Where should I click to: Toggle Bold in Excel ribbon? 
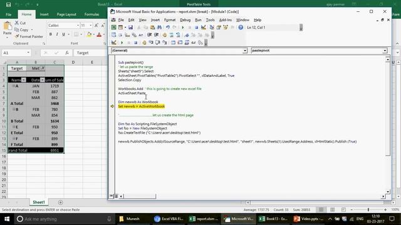(x=51, y=34)
